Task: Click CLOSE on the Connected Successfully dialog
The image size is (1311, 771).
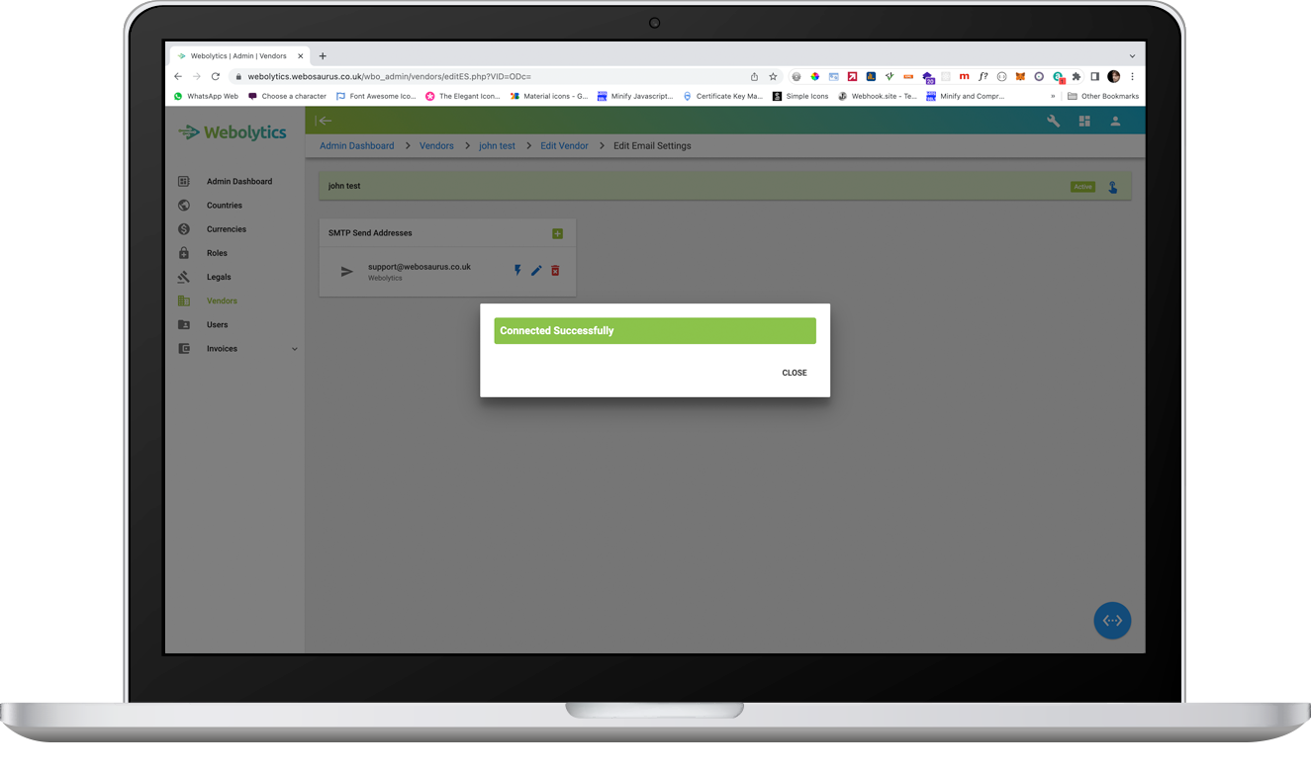Action: click(794, 373)
